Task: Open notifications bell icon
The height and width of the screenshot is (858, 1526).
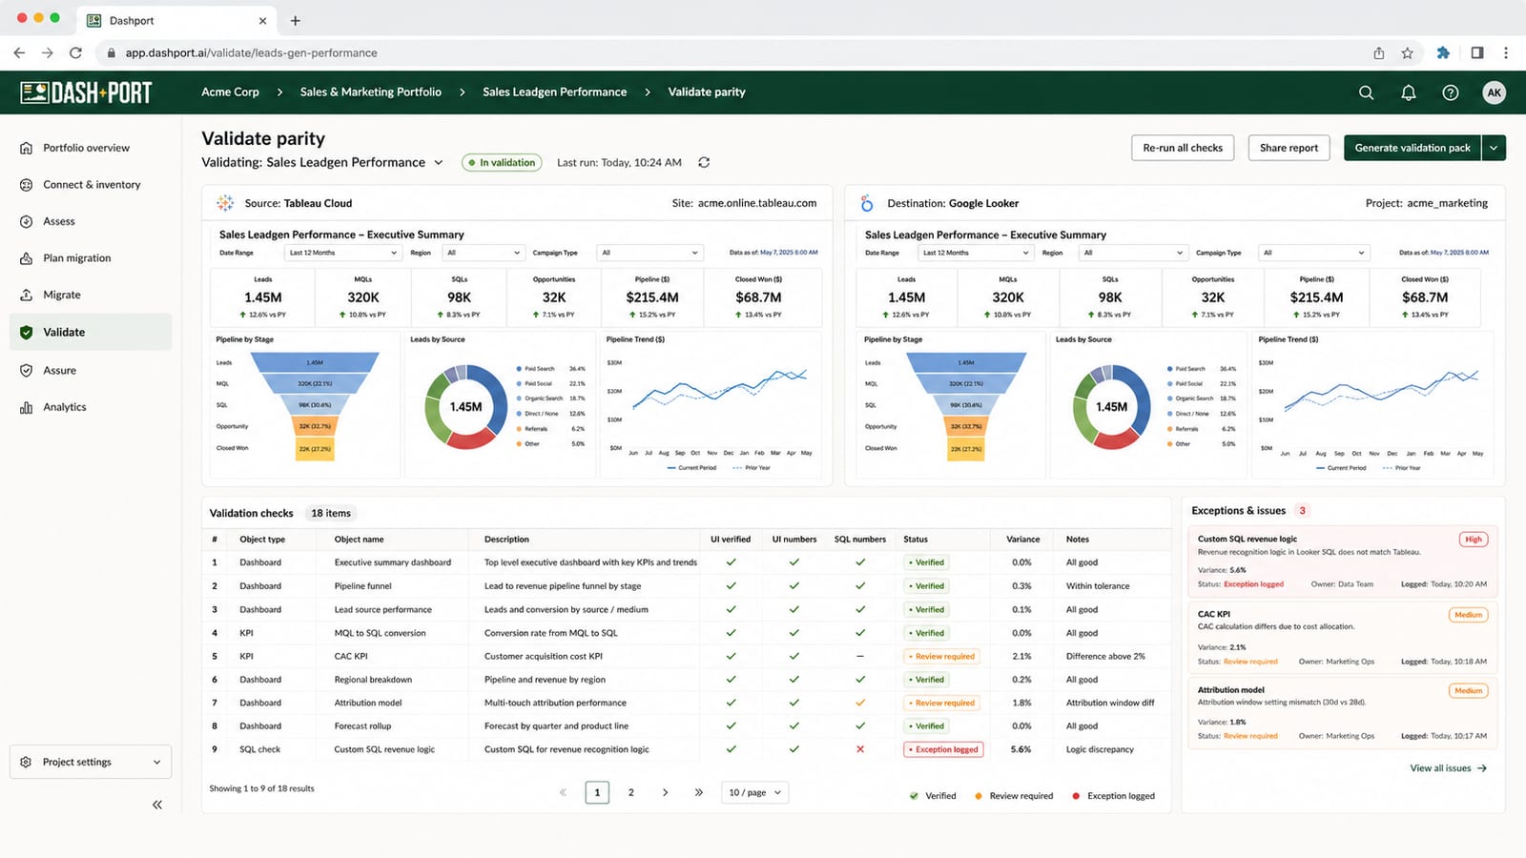Action: (1408, 92)
